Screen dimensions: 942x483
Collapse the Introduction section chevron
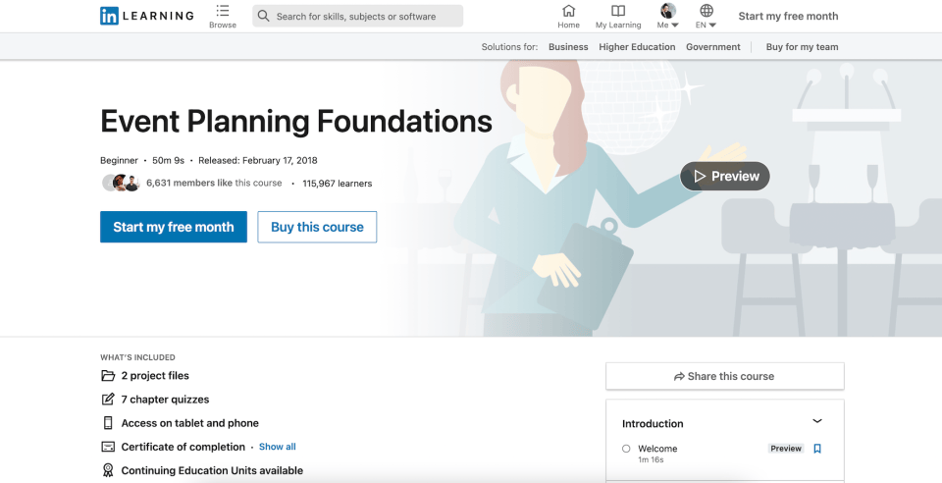[817, 421]
